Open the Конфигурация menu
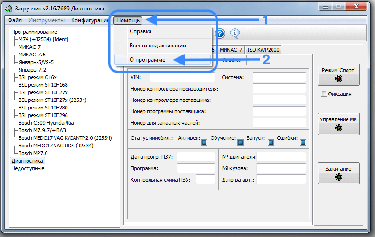The image size is (375, 237). tap(90, 20)
